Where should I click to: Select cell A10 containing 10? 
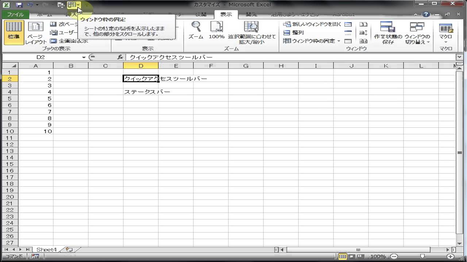(36, 131)
